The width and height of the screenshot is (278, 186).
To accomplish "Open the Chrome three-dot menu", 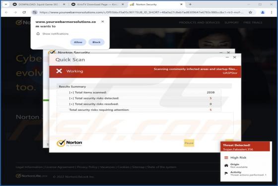I will pyautogui.click(x=272, y=12).
